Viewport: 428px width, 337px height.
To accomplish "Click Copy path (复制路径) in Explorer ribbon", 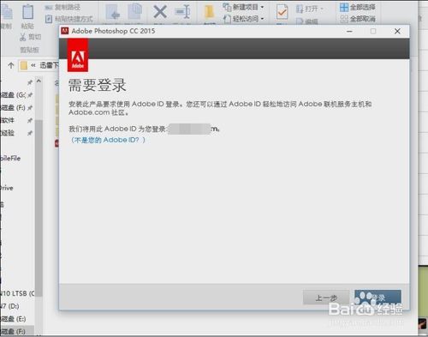I will [62, 7].
